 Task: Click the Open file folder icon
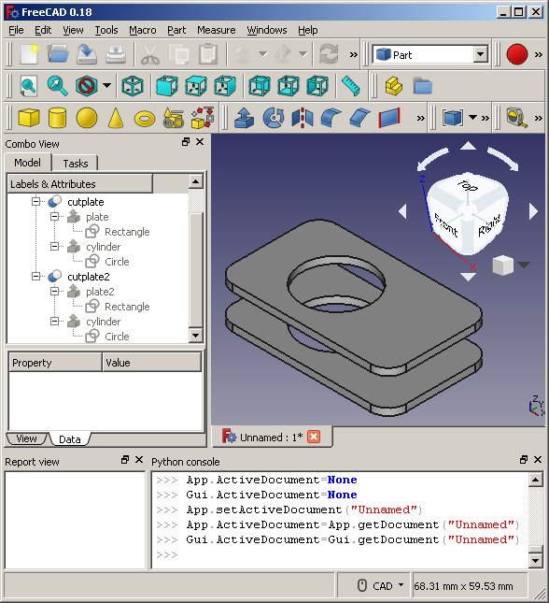tap(58, 54)
